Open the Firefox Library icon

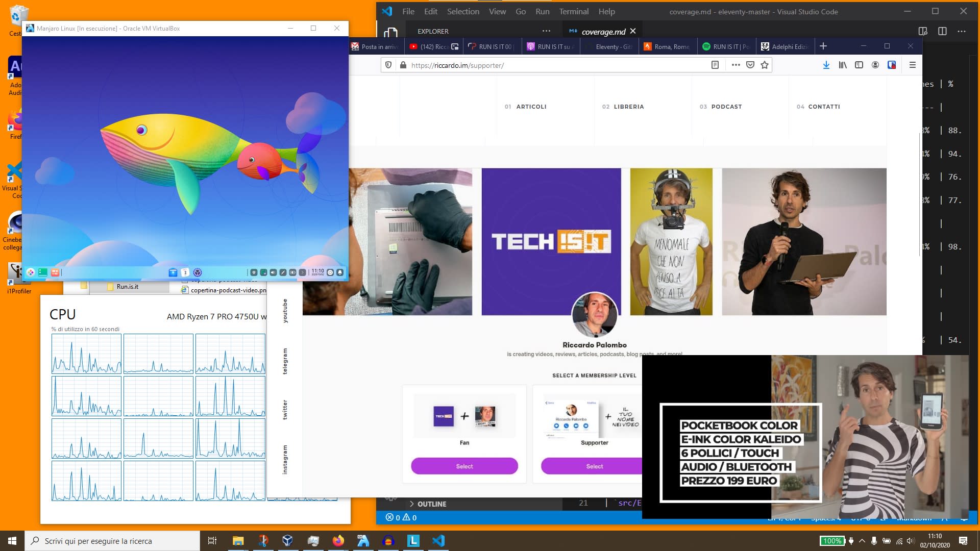click(843, 65)
